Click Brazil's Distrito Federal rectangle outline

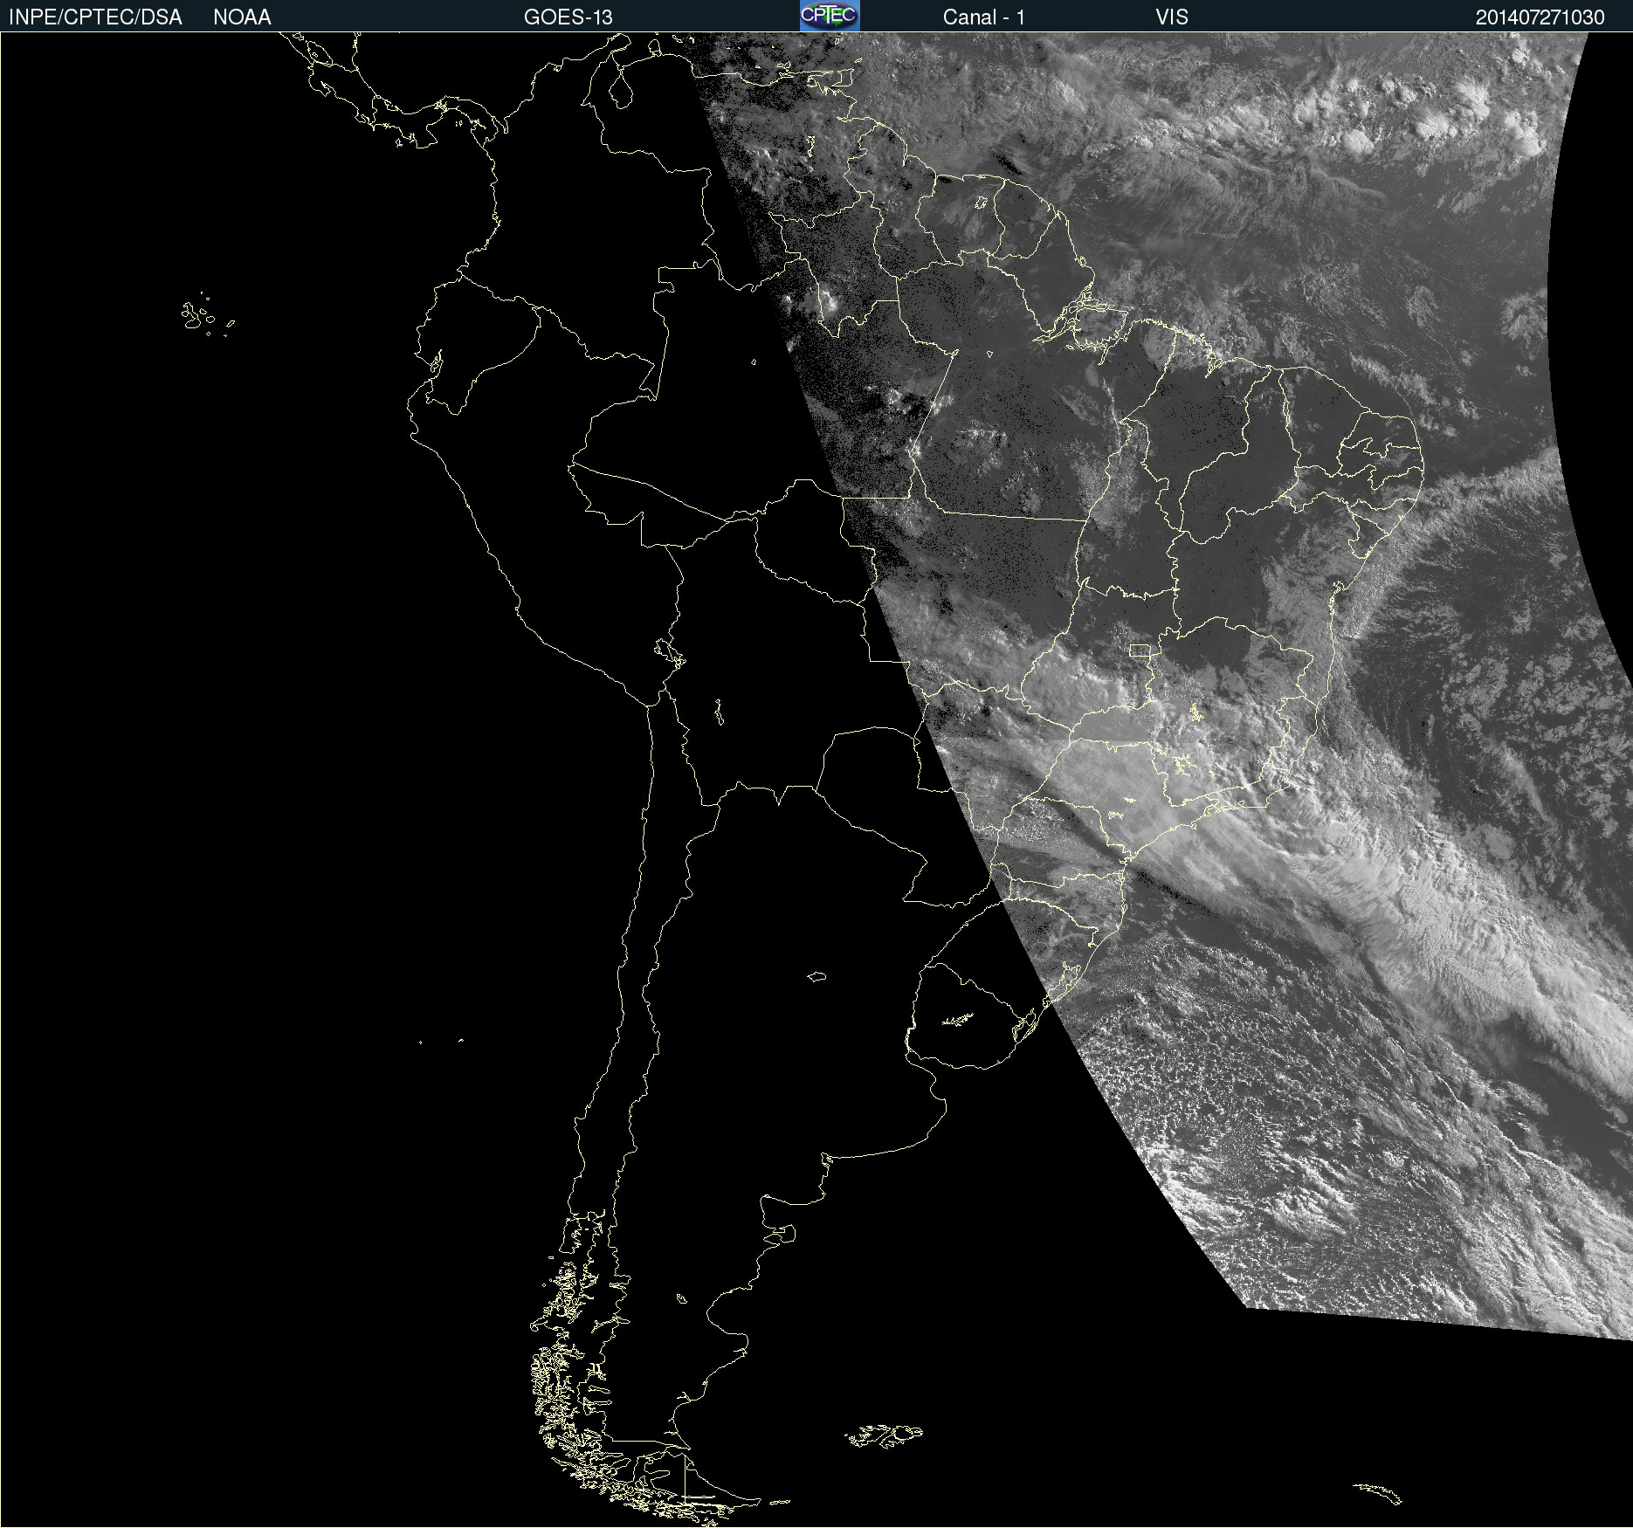(1140, 650)
